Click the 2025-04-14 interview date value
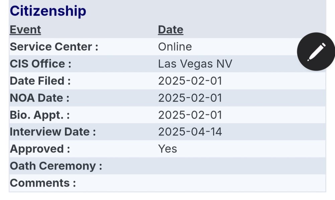Viewport: 335px width, 200px height. coord(190,132)
